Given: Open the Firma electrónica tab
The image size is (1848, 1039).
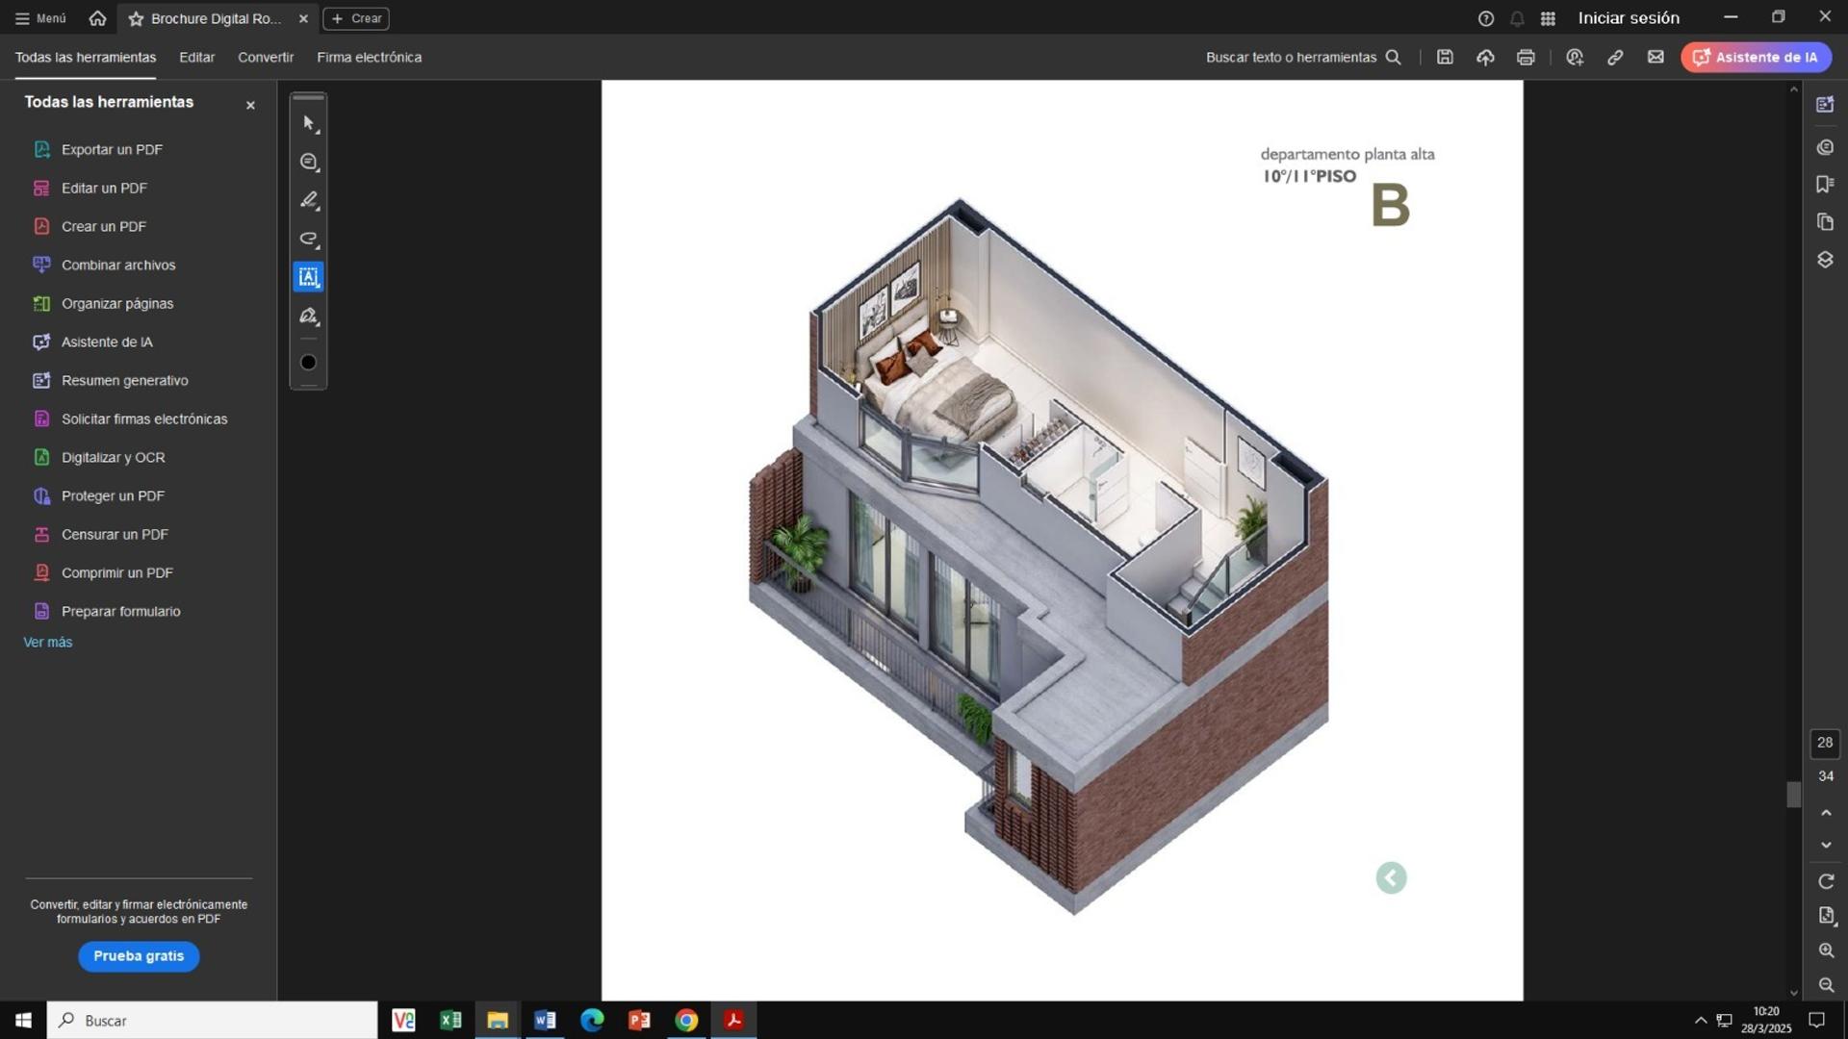Looking at the screenshot, I should (369, 57).
